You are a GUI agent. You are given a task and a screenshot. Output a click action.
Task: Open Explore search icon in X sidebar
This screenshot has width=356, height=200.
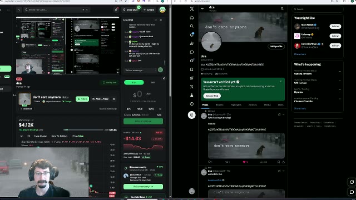point(192,26)
